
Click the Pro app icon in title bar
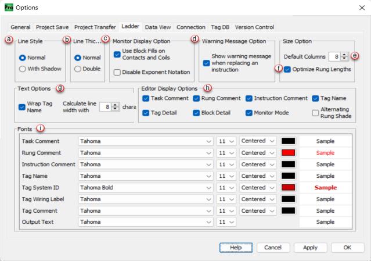[8, 8]
